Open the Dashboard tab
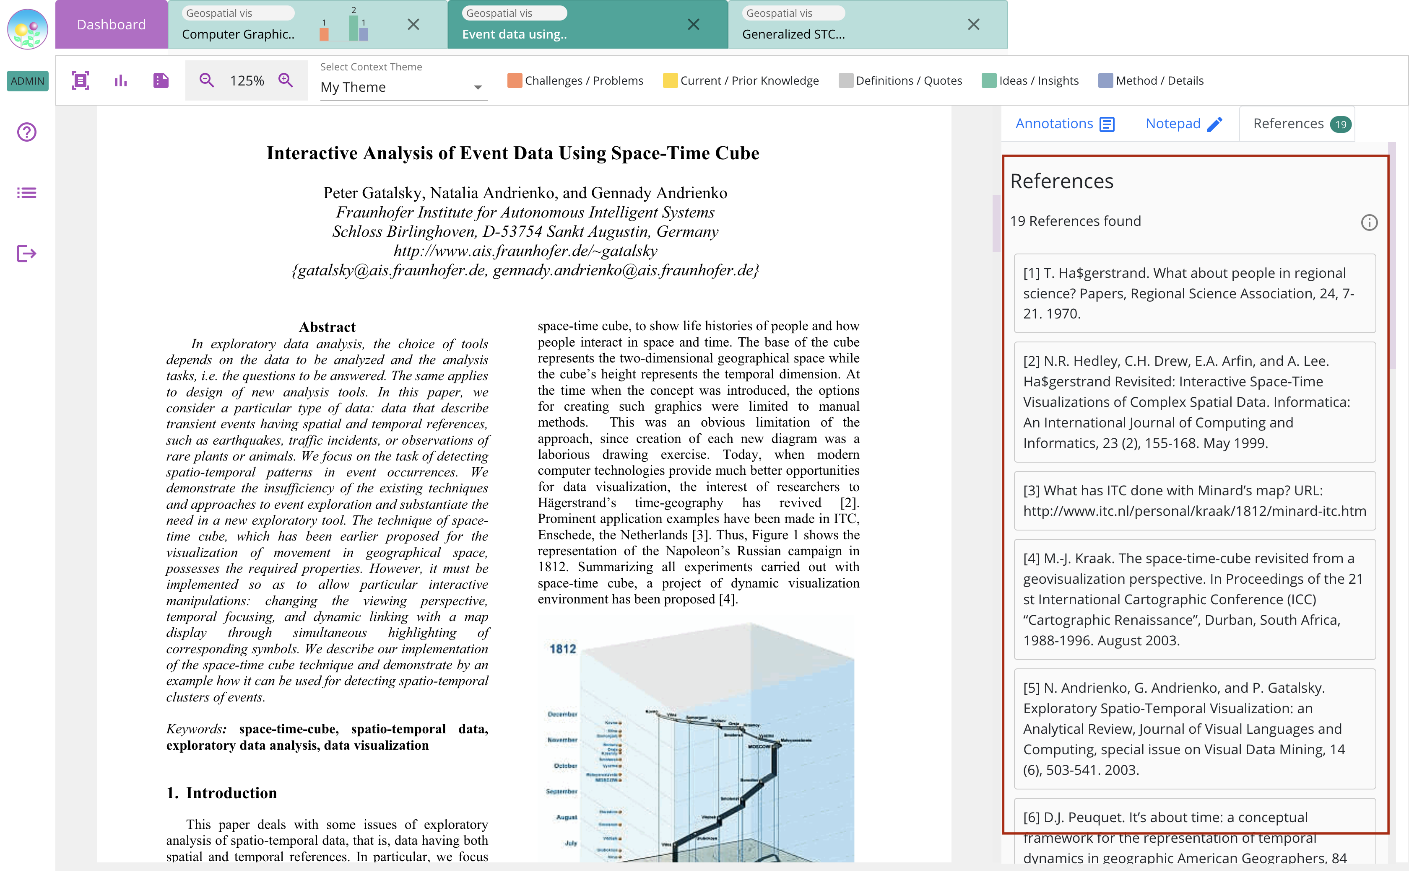This screenshot has width=1409, height=880. 111,24
